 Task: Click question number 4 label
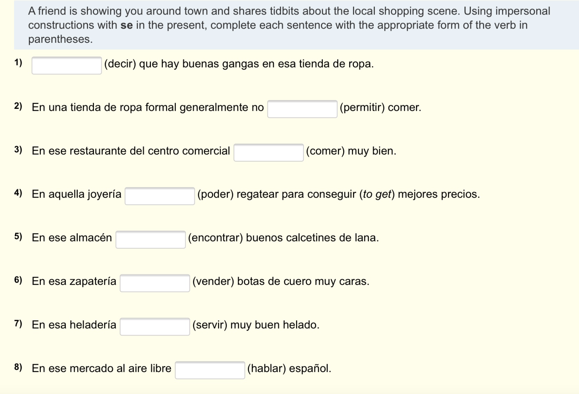pyautogui.click(x=18, y=193)
